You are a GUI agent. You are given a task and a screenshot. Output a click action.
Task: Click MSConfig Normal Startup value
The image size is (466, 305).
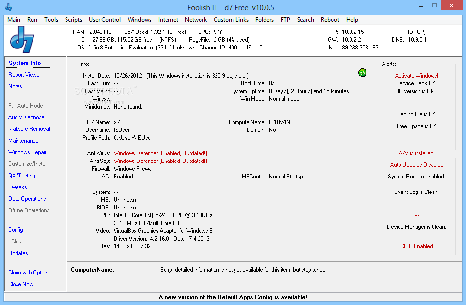click(x=286, y=176)
